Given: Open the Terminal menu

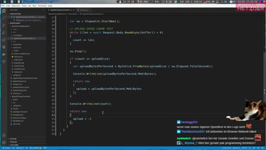Looking at the screenshot, I should (x=42, y=6).
